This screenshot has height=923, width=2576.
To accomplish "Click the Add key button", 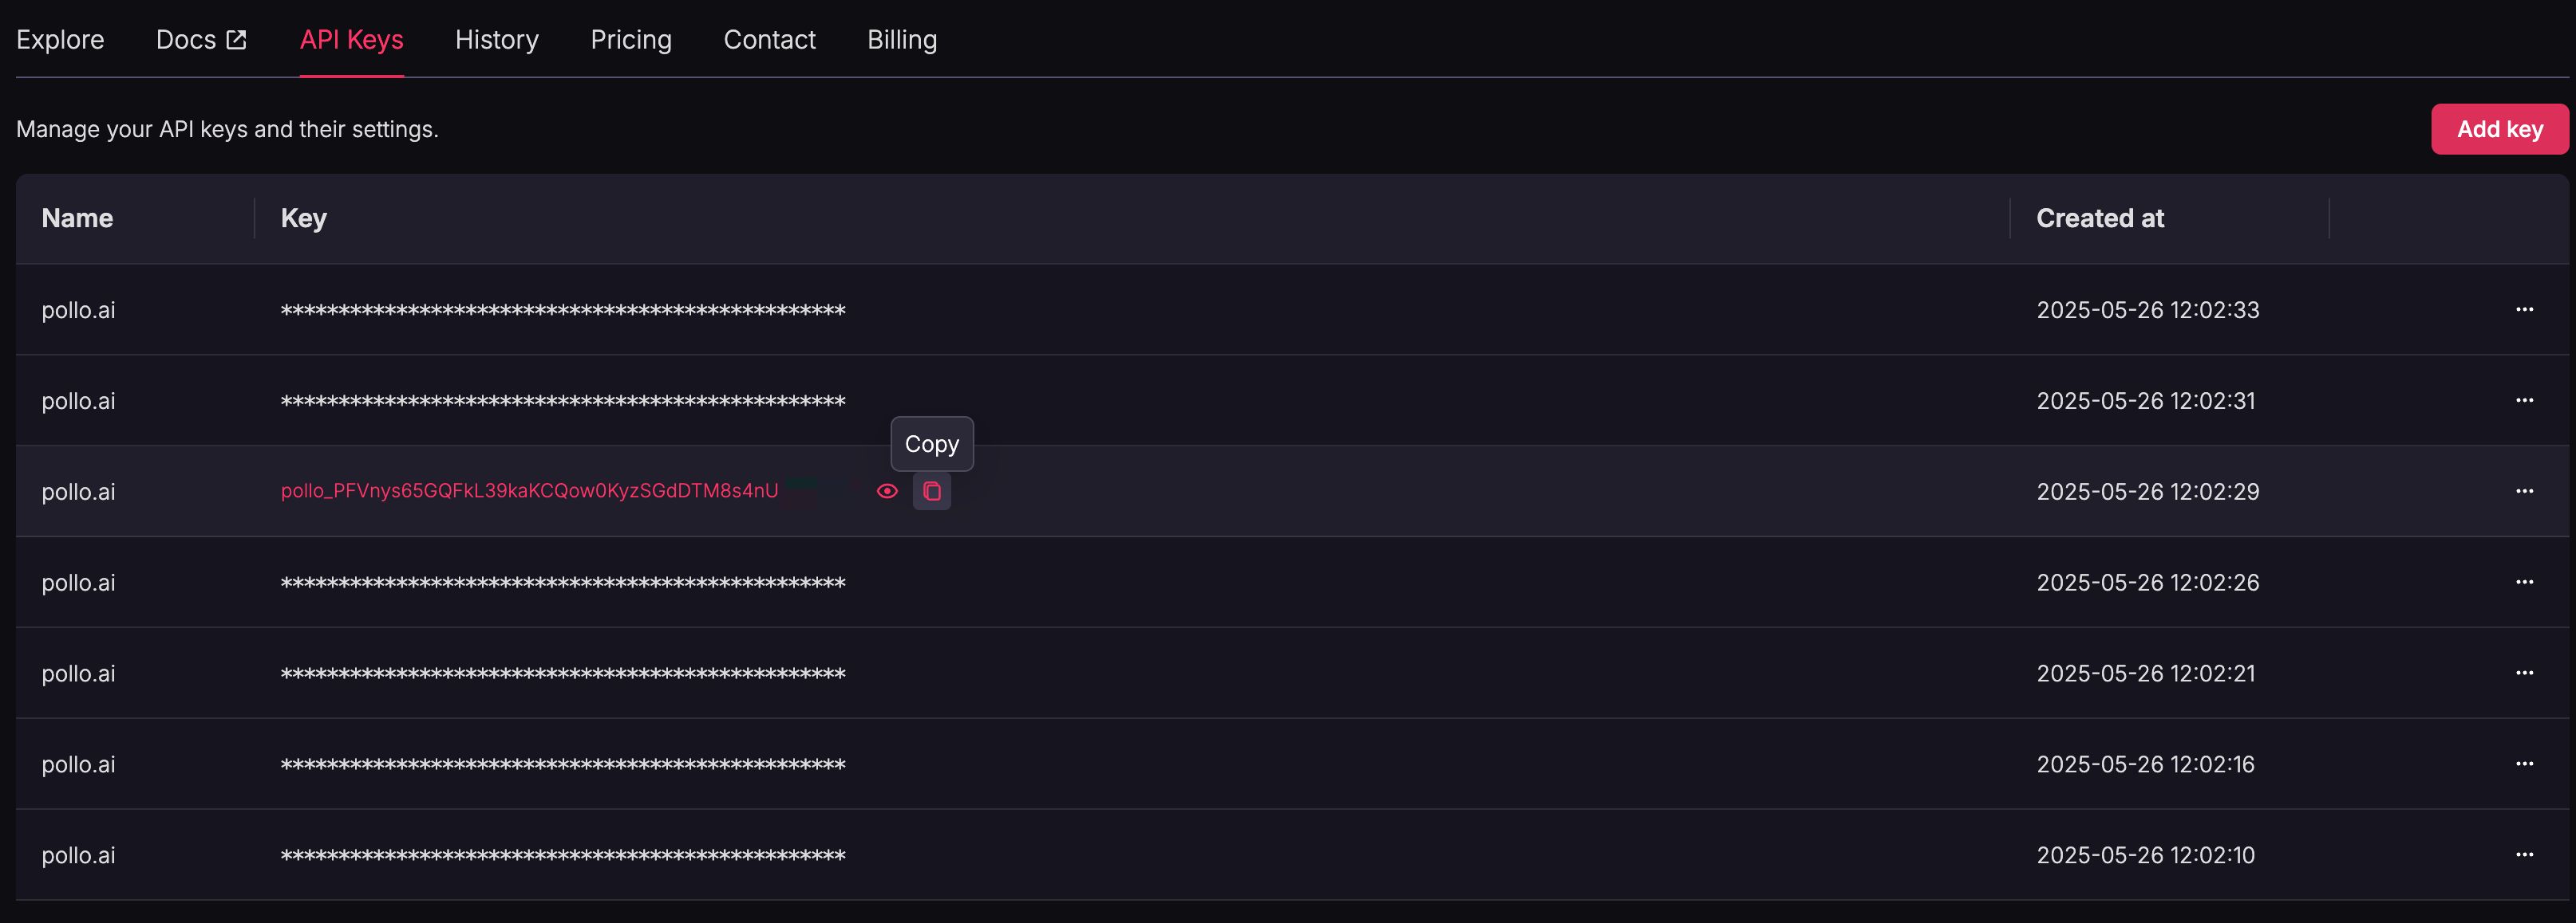I will (2498, 129).
